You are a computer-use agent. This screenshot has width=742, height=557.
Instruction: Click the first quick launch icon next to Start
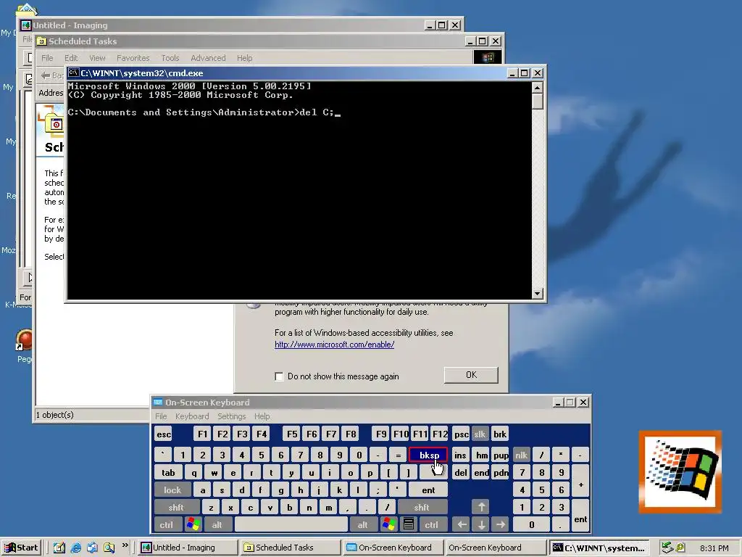coord(59,548)
